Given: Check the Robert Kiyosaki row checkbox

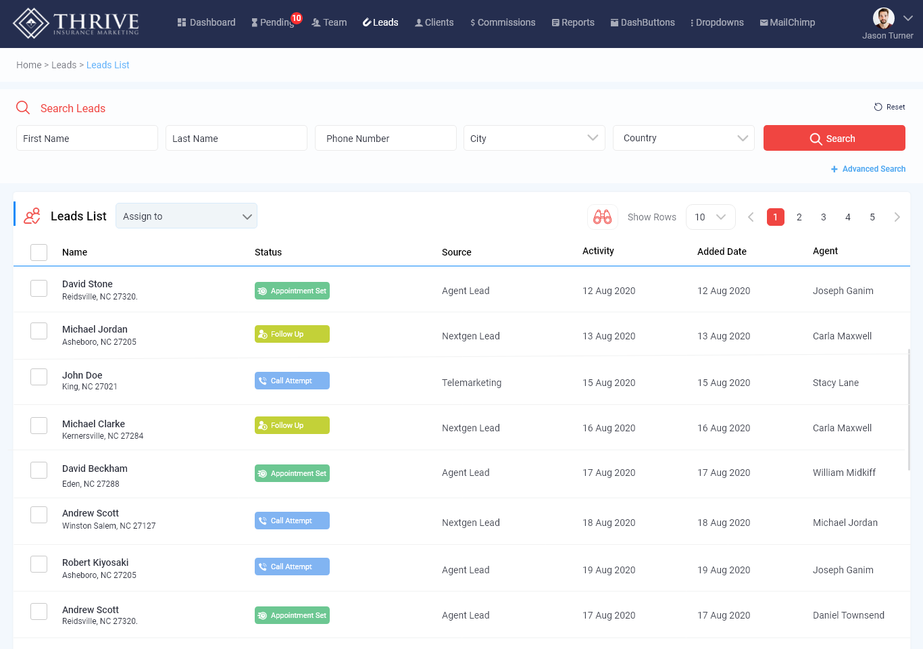Looking at the screenshot, I should [39, 564].
